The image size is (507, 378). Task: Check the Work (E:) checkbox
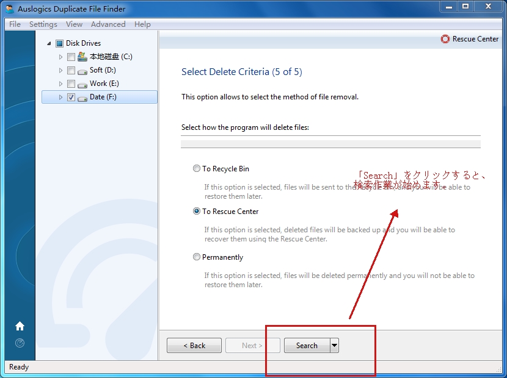tap(71, 84)
